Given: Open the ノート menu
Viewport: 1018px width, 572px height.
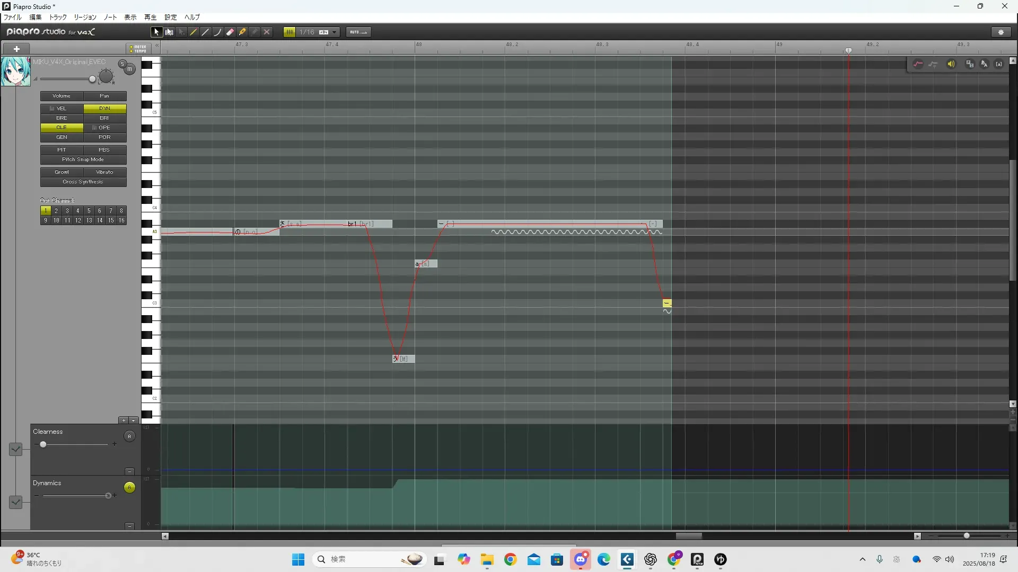Looking at the screenshot, I should [x=110, y=17].
